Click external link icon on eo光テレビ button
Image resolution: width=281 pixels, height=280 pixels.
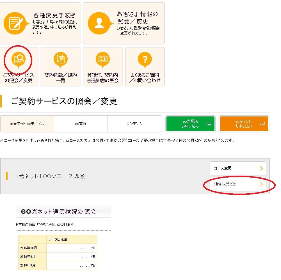coord(262,124)
